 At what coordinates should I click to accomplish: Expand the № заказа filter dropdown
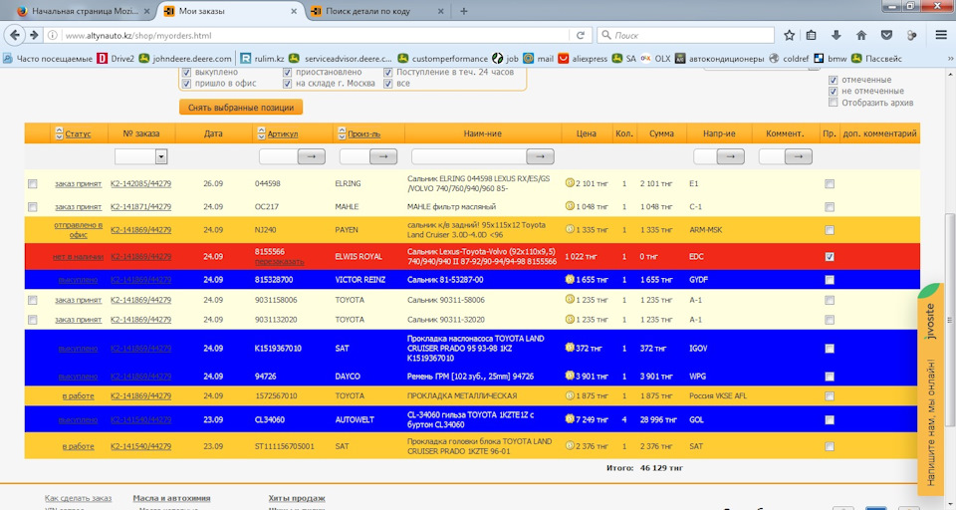pyautogui.click(x=160, y=156)
